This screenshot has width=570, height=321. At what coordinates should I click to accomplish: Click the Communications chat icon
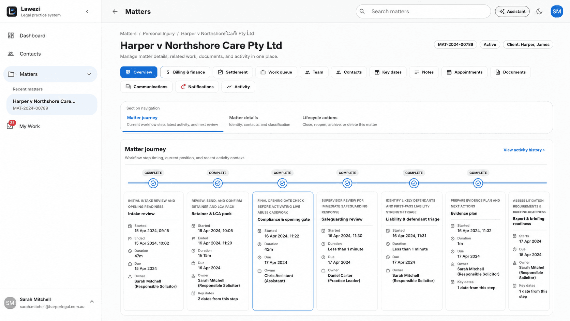pyautogui.click(x=128, y=87)
